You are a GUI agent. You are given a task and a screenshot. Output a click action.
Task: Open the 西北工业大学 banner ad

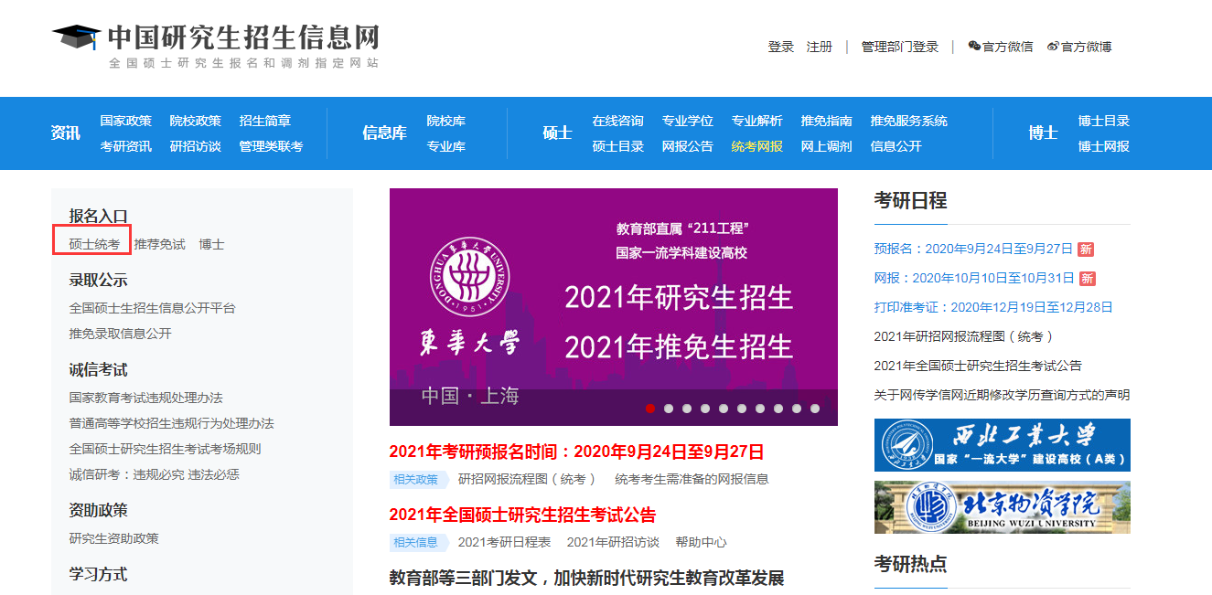pyautogui.click(x=1003, y=445)
